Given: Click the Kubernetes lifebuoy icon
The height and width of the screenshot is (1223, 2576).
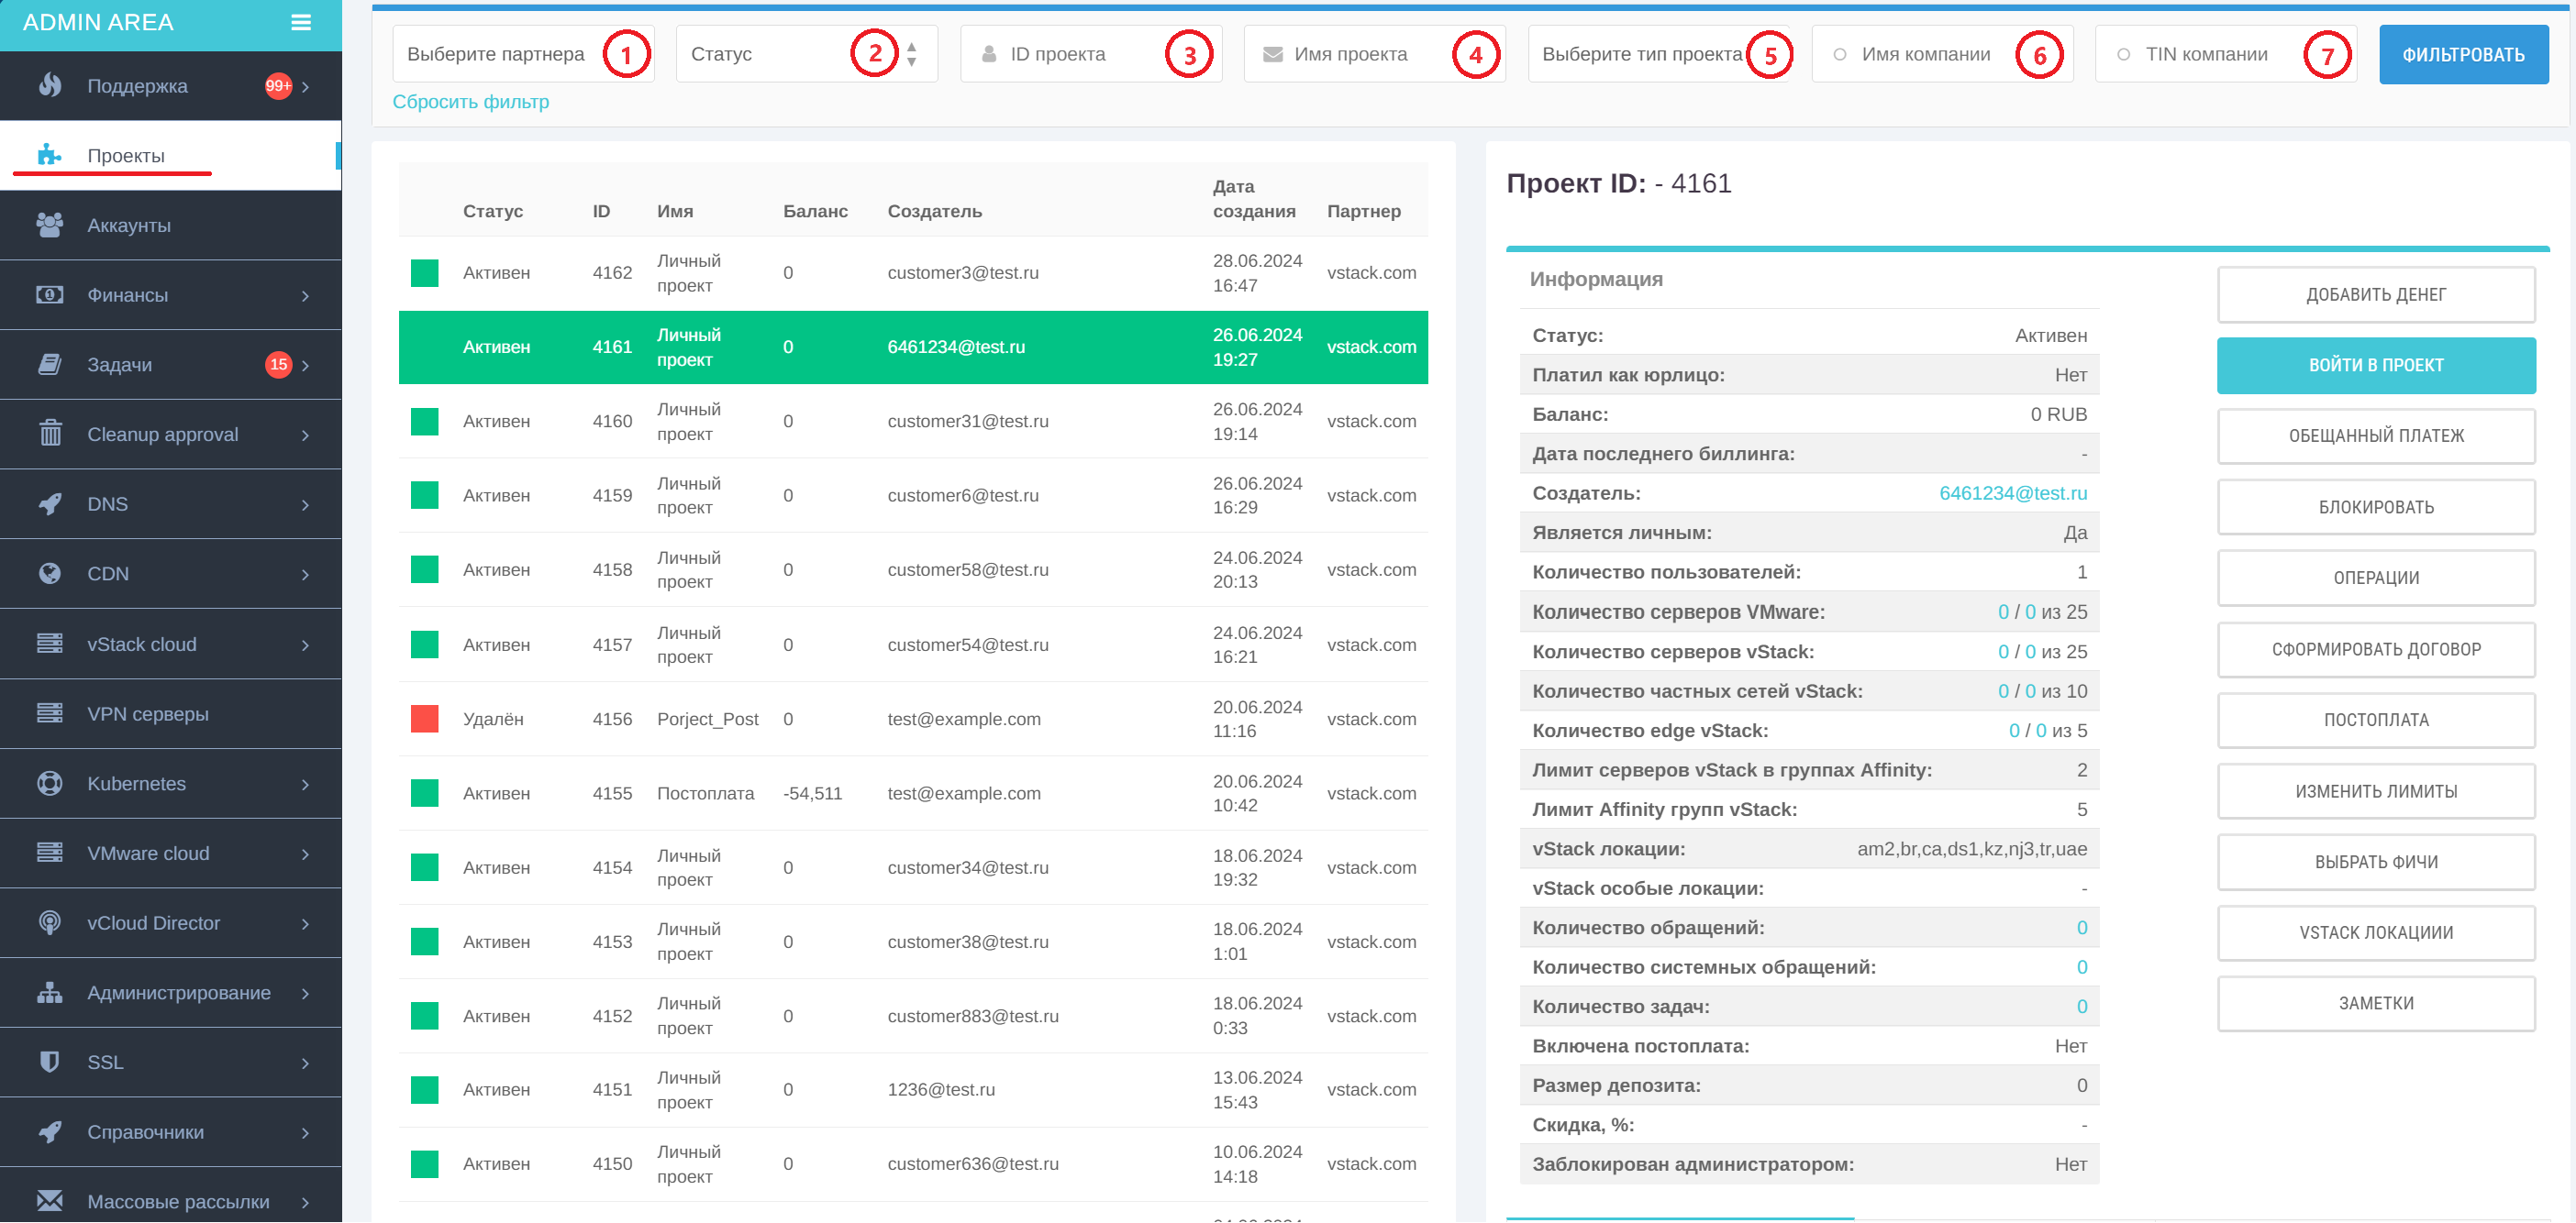Looking at the screenshot, I should (49, 783).
